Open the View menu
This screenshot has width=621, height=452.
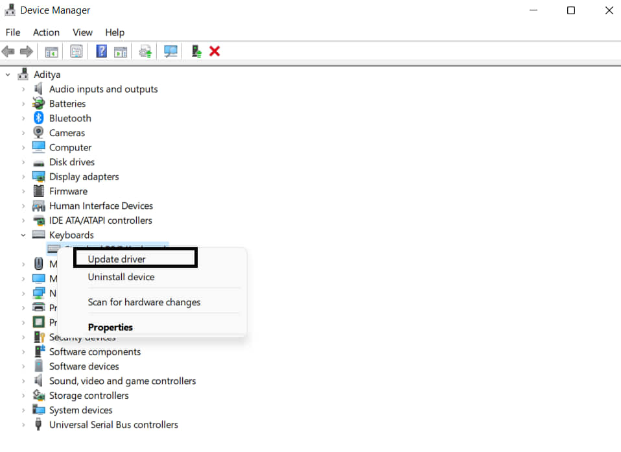coord(82,32)
